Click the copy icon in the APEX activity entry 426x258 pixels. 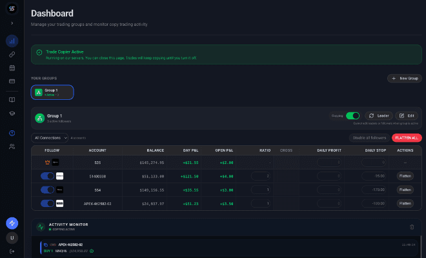click(x=46, y=244)
